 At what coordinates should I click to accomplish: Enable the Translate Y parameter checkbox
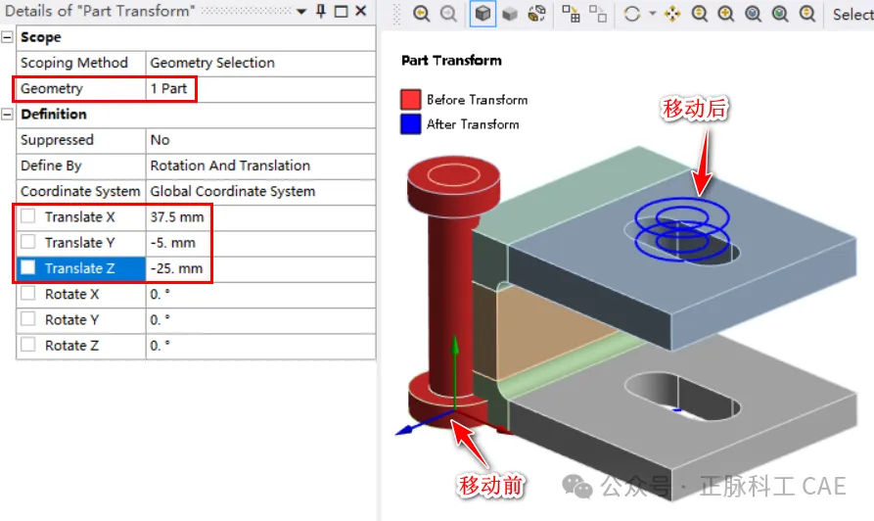point(27,243)
